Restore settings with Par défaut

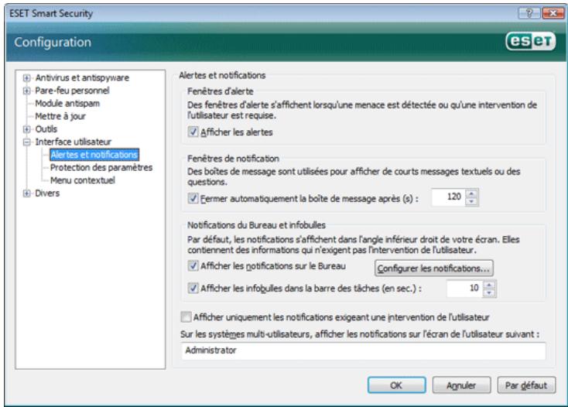pos(526,385)
